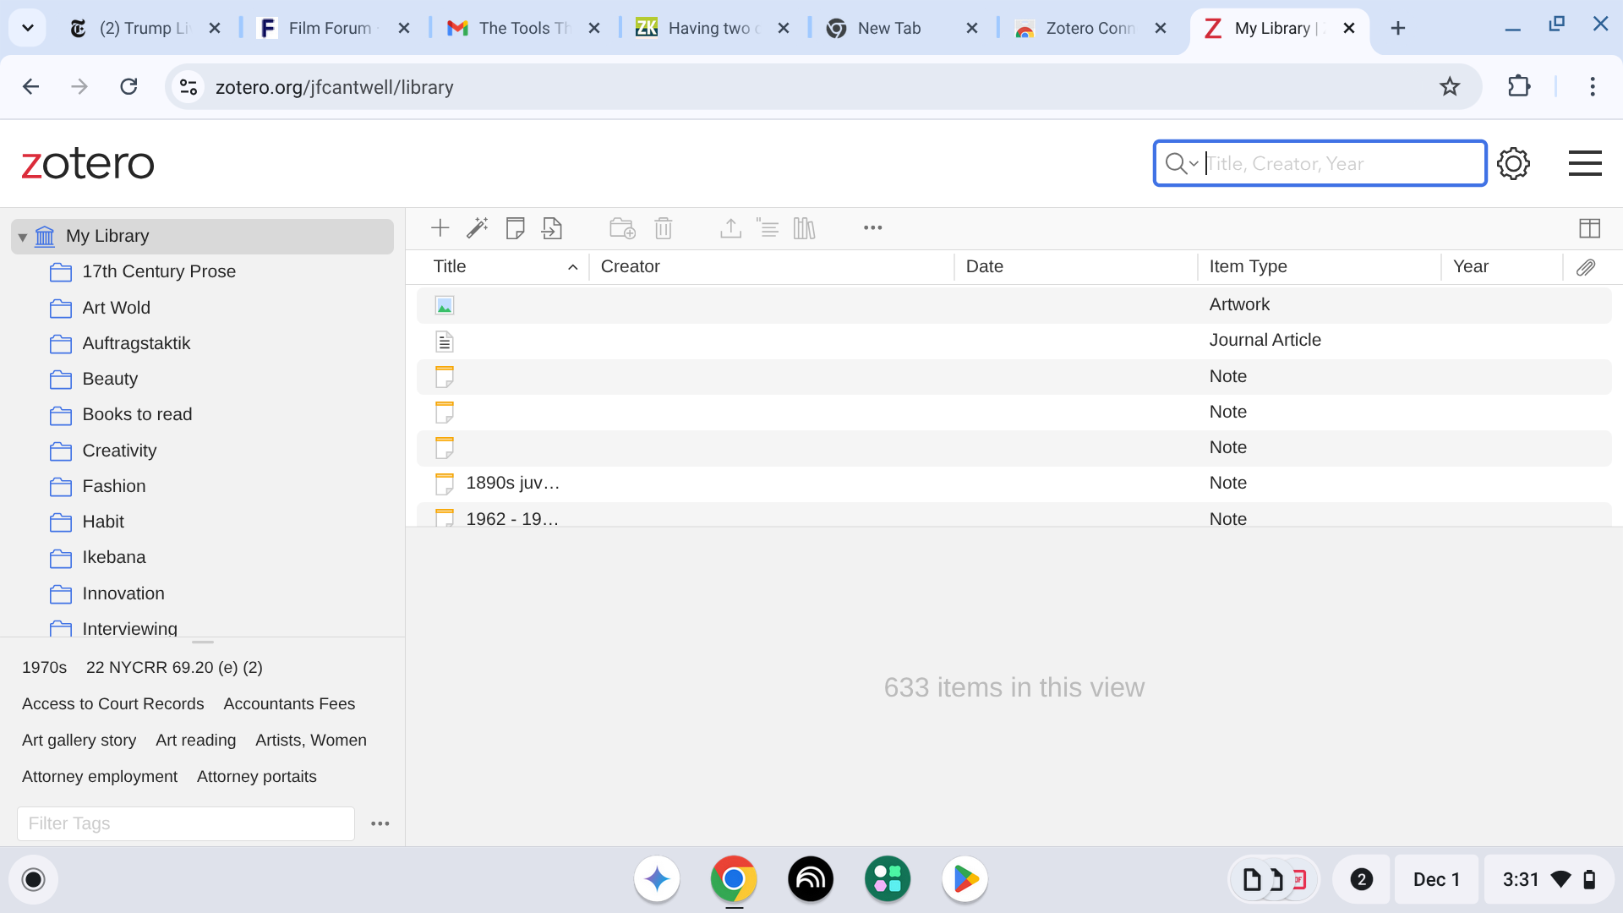Collapse the My Library tree

[23, 237]
